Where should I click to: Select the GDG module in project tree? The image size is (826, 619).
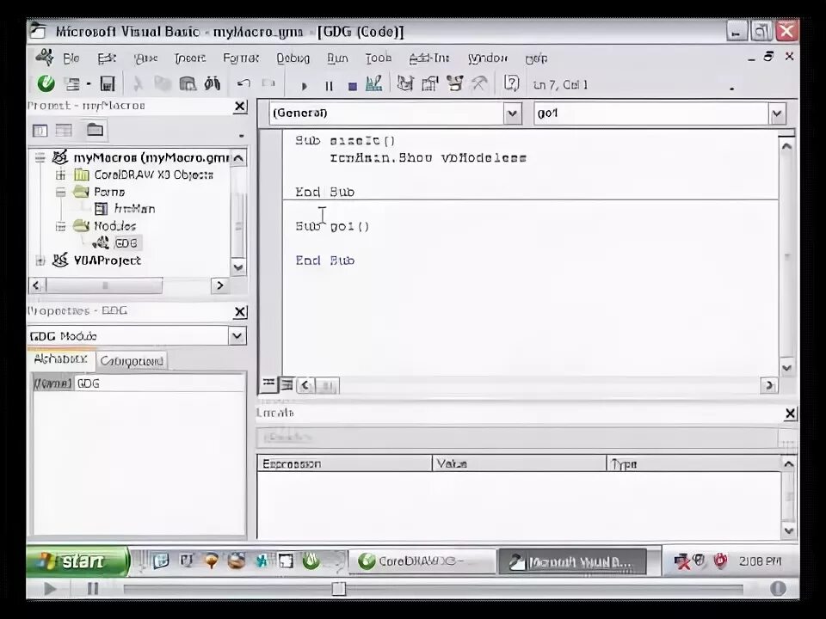click(126, 243)
